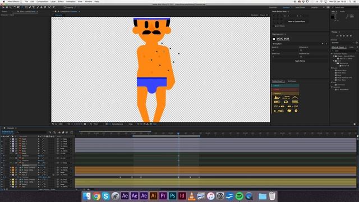Open Adobe Premiere Pro from the dock
The height and width of the screenshot is (202, 359).
pos(163,196)
